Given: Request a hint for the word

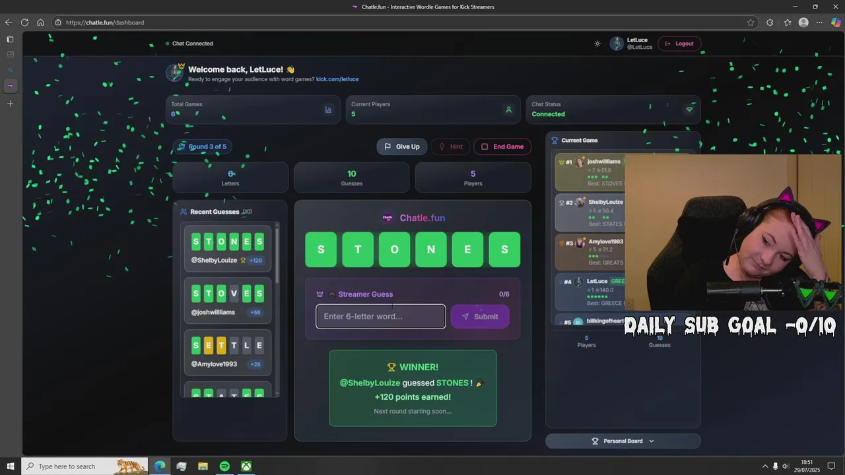Looking at the screenshot, I should point(451,146).
